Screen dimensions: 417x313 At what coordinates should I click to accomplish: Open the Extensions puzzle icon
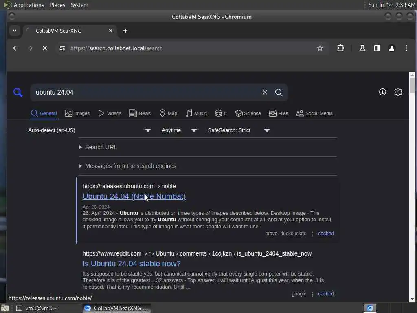pos(340,48)
